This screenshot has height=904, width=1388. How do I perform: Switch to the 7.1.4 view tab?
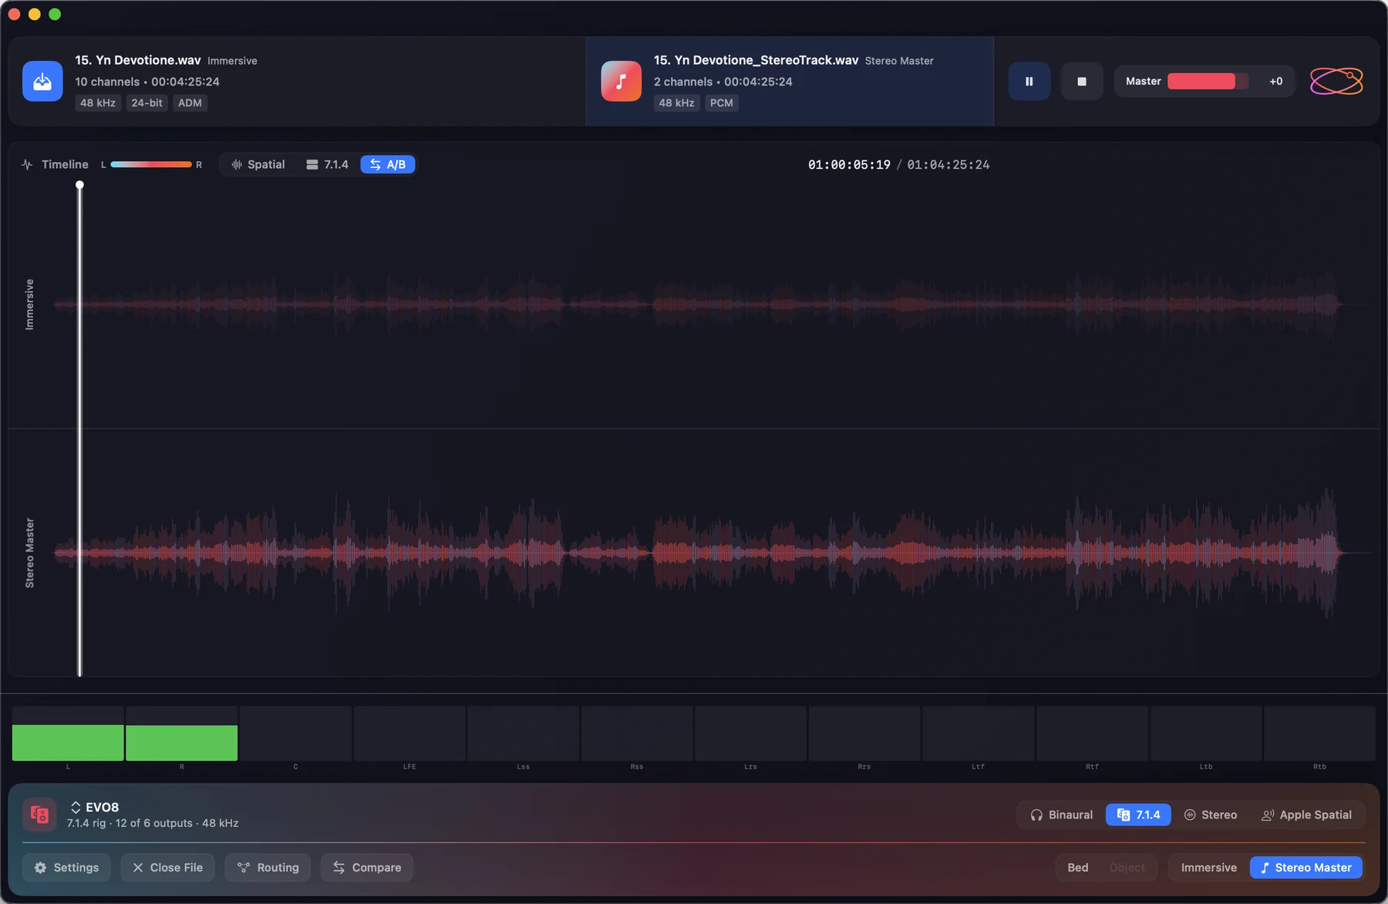328,164
